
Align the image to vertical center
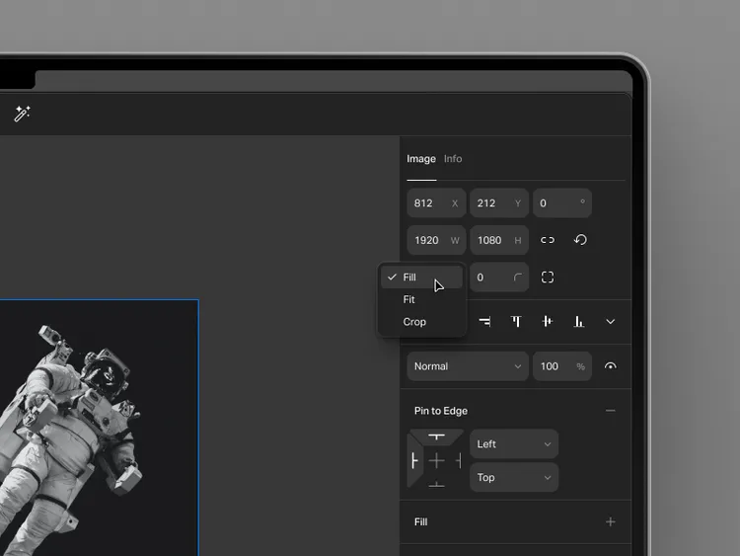pyautogui.click(x=547, y=321)
